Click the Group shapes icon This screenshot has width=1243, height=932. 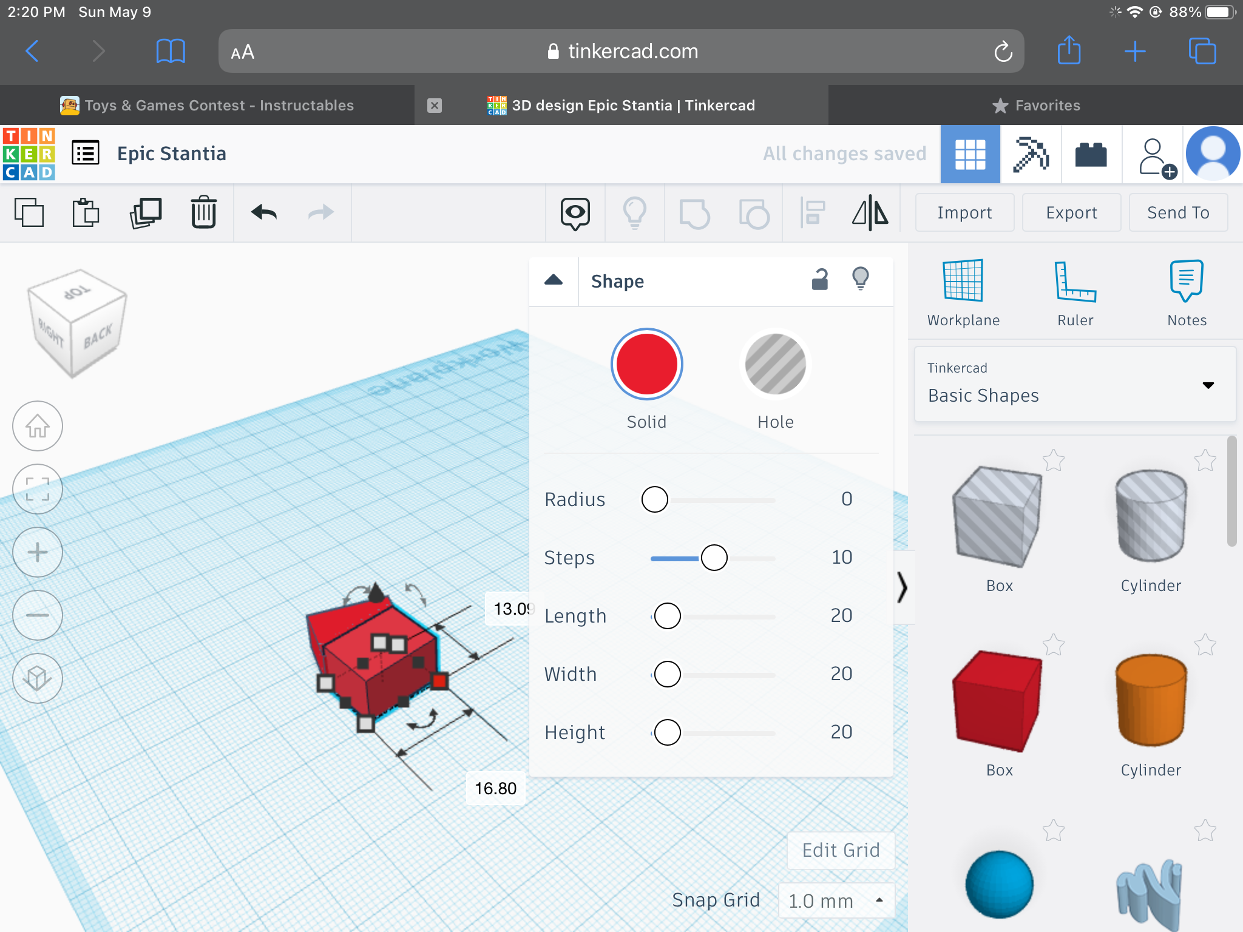pos(694,214)
